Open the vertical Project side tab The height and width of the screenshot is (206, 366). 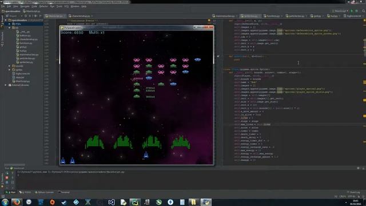coord(2,22)
